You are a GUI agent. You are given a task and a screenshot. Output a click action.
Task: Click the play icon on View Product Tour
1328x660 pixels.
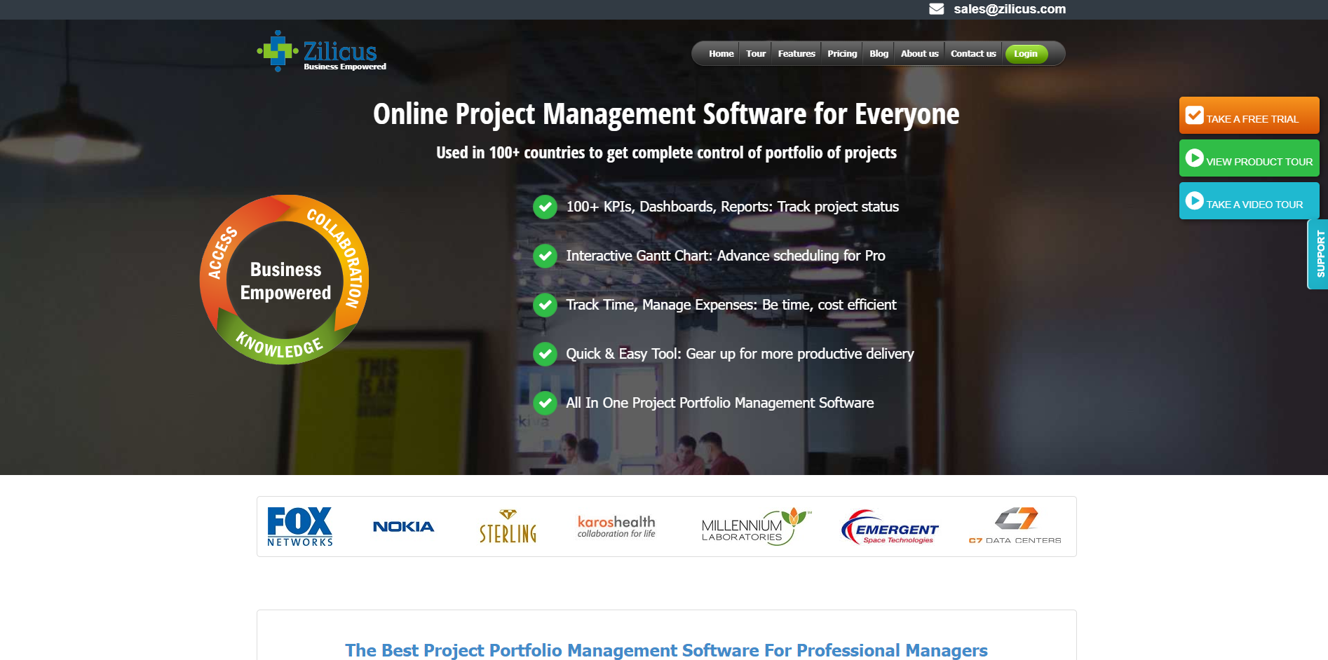pyautogui.click(x=1194, y=158)
